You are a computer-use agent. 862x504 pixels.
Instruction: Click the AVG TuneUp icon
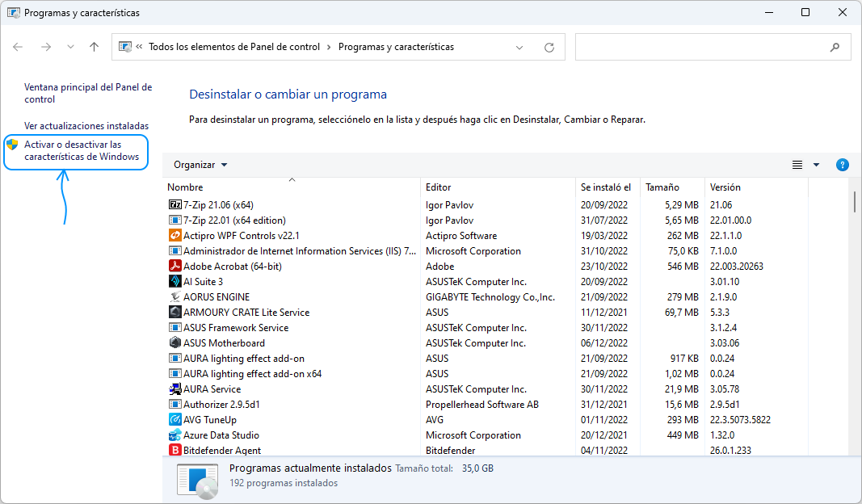click(175, 420)
